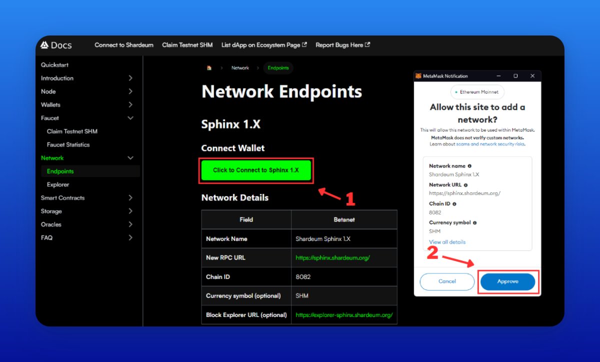Expand the Introduction sidebar section
Viewport: 600px width, 362px height.
130,78
